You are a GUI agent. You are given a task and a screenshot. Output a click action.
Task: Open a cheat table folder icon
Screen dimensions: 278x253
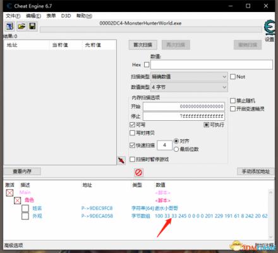tap(21, 27)
